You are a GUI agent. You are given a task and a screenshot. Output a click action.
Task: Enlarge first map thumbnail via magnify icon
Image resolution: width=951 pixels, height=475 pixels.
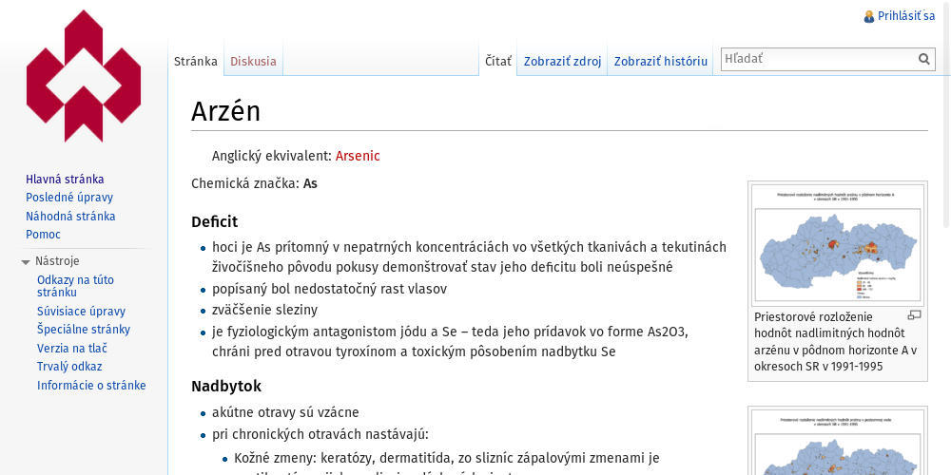914,315
